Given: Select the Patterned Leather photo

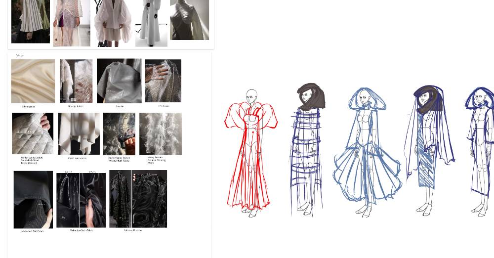Looking at the screenshot, I should (138, 199).
